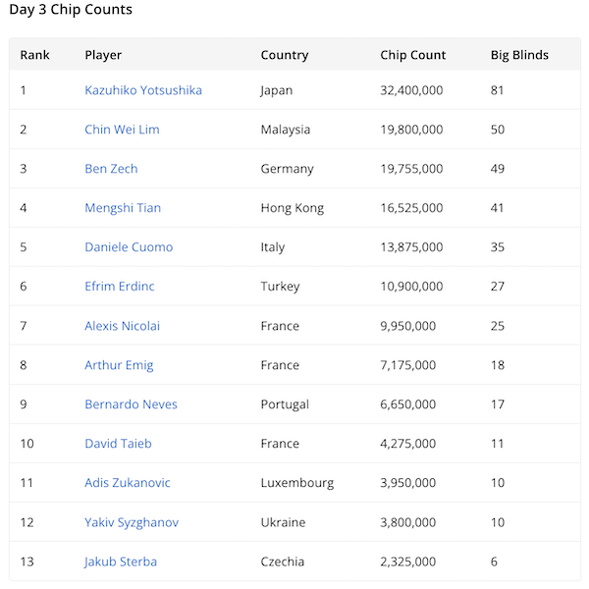Screen dimensions: 589x589
Task: Open Alexis Nicolai player link
Action: click(123, 326)
